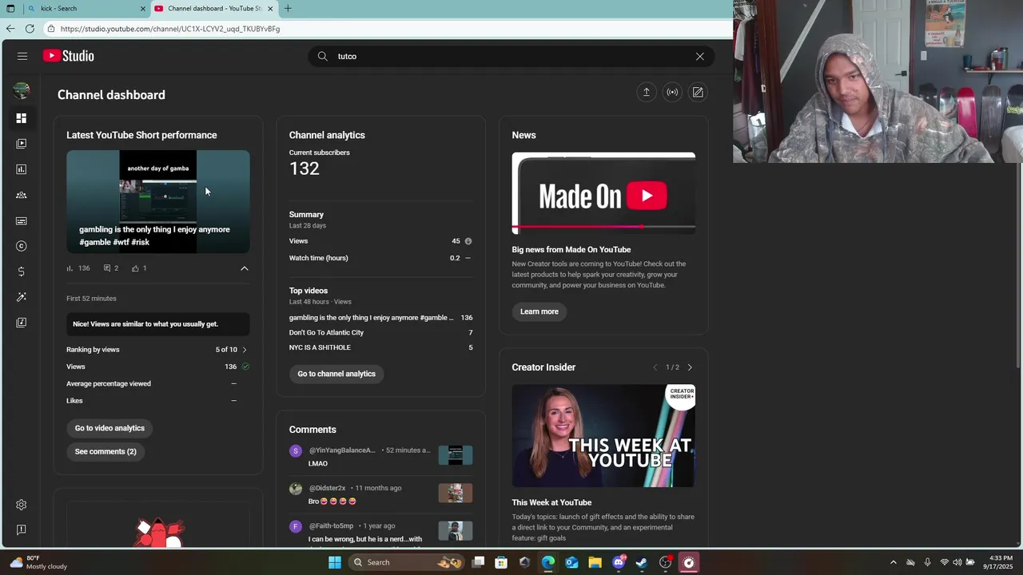Reload the page with refresh button

point(30,29)
